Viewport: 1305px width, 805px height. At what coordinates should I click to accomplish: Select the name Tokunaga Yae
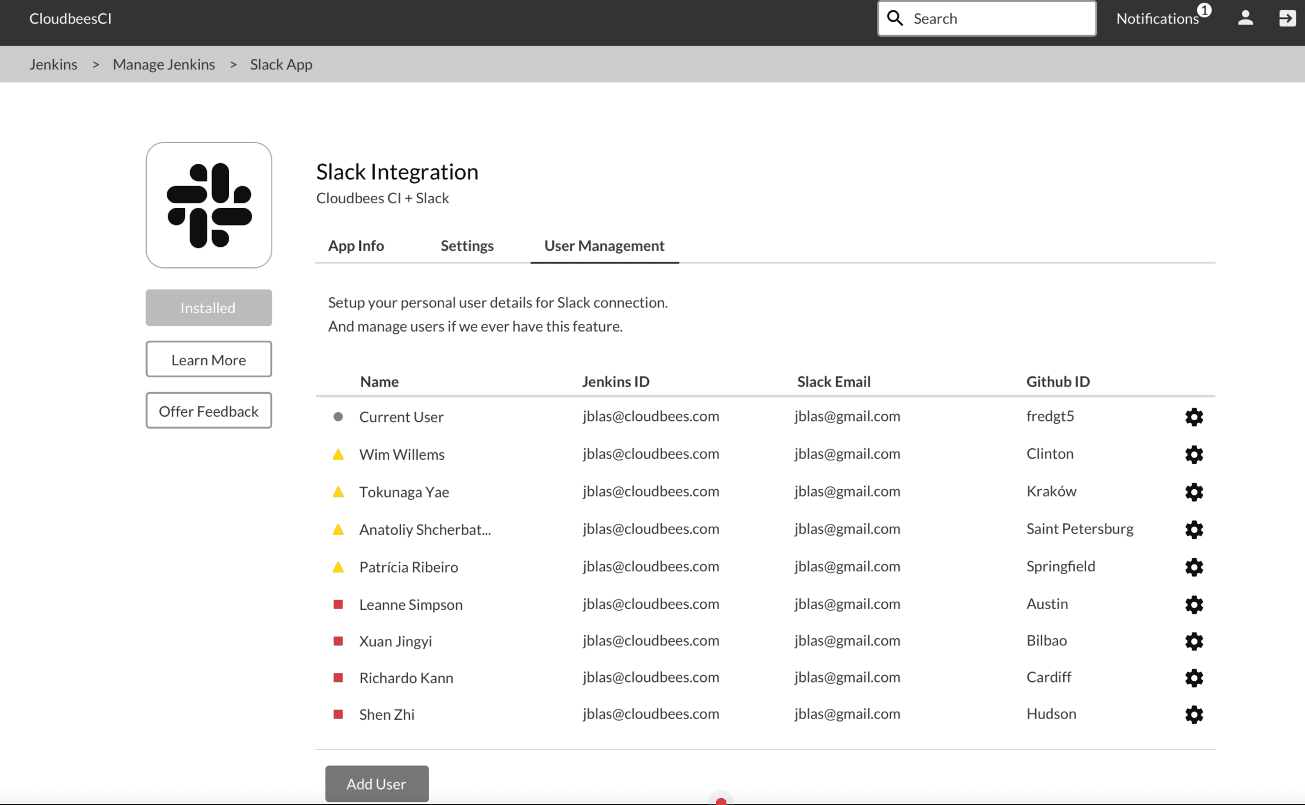[404, 492]
